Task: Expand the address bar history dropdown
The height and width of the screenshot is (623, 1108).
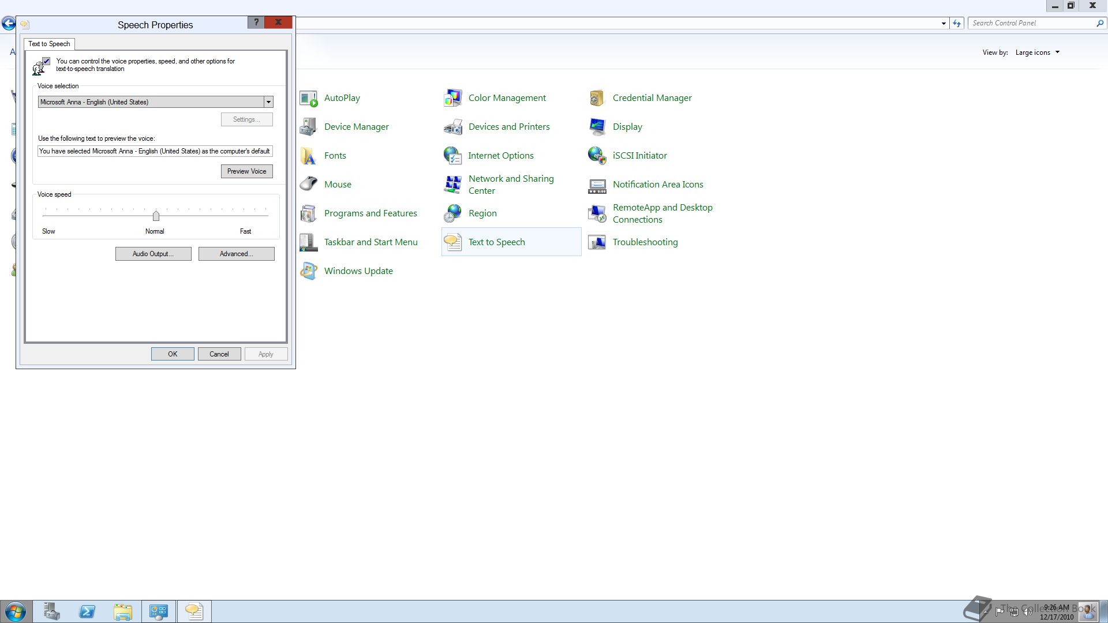Action: click(x=944, y=24)
